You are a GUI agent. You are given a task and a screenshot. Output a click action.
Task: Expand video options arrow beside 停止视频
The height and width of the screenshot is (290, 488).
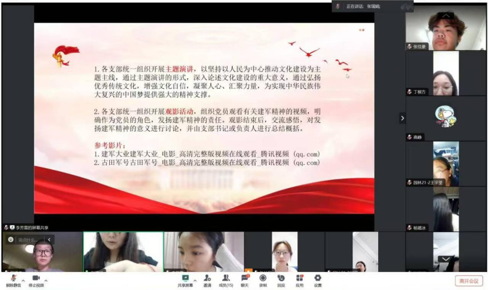click(46, 280)
